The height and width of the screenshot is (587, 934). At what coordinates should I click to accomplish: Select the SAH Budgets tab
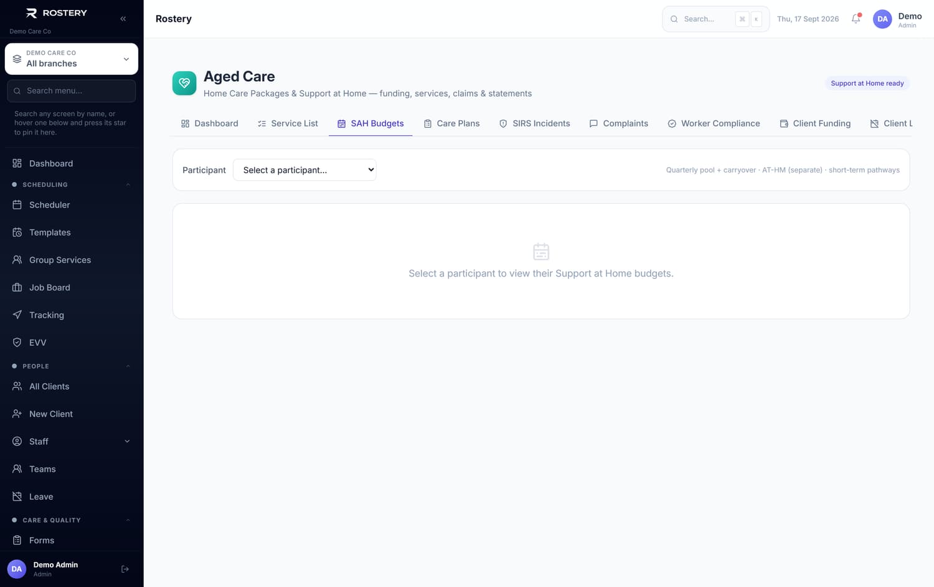[x=370, y=123]
